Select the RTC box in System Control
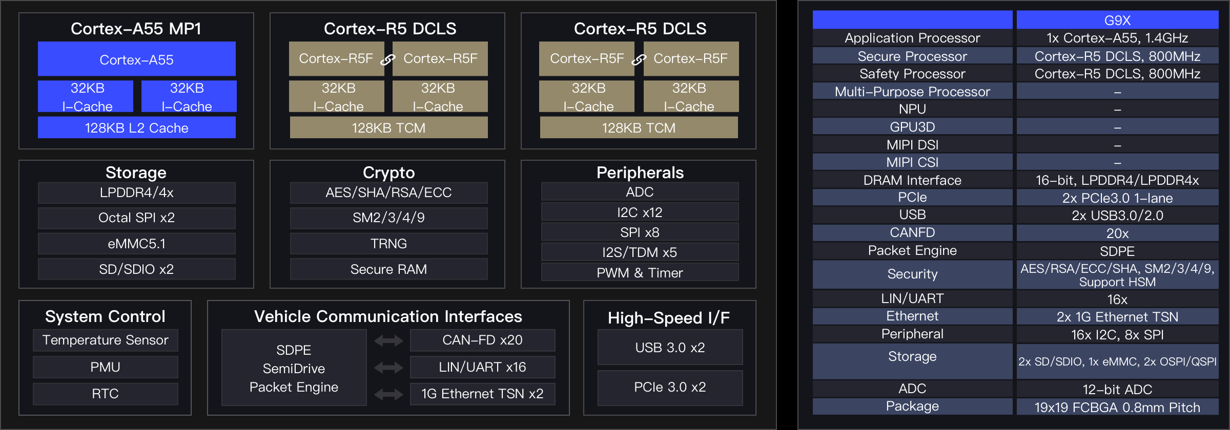Viewport: 1230px width, 430px height. 105,394
